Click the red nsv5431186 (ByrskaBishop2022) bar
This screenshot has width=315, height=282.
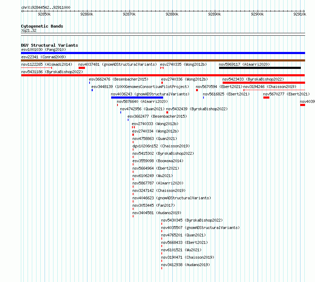pyautogui.click(x=163, y=75)
